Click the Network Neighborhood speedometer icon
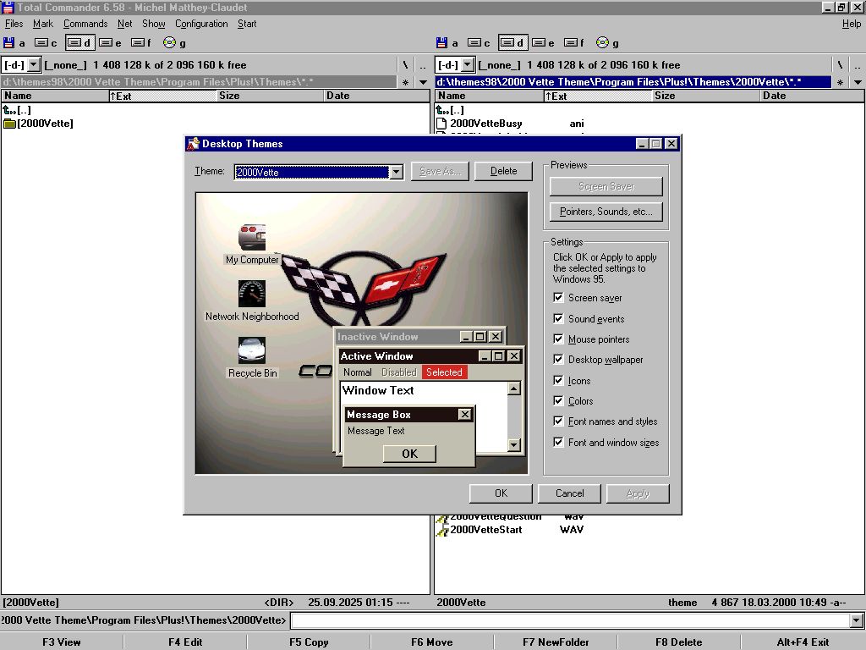 coord(251,294)
